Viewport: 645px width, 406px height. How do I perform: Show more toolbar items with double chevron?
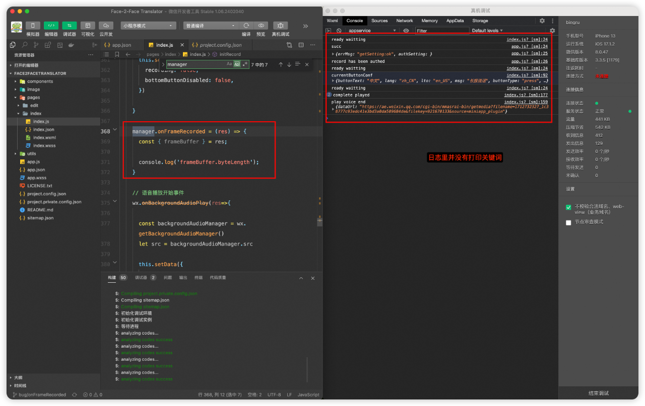point(305,26)
